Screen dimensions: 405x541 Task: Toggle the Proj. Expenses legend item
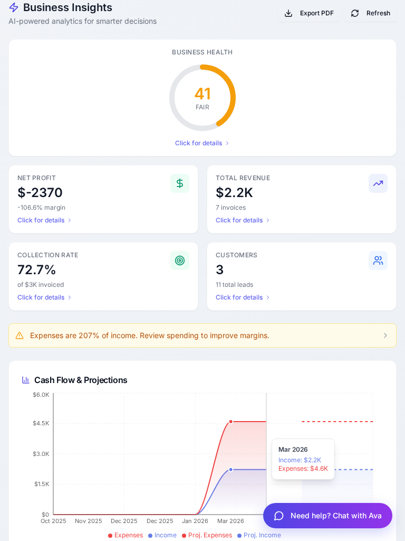207,535
